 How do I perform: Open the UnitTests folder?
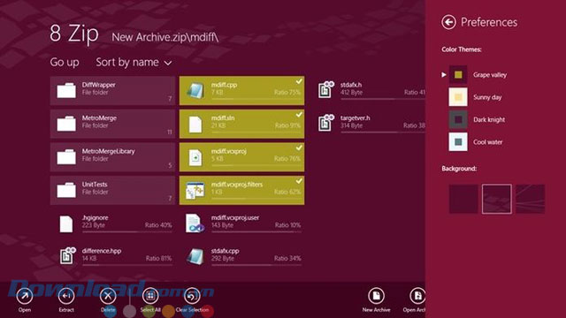112,190
